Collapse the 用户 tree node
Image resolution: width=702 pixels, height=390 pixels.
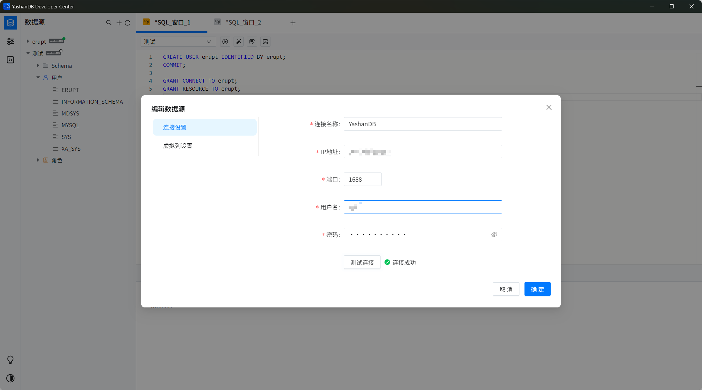38,78
